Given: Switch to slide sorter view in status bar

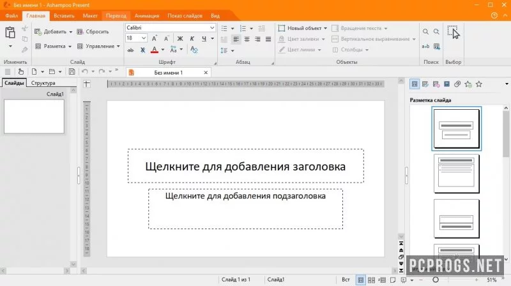Looking at the screenshot, I should 371,280.
